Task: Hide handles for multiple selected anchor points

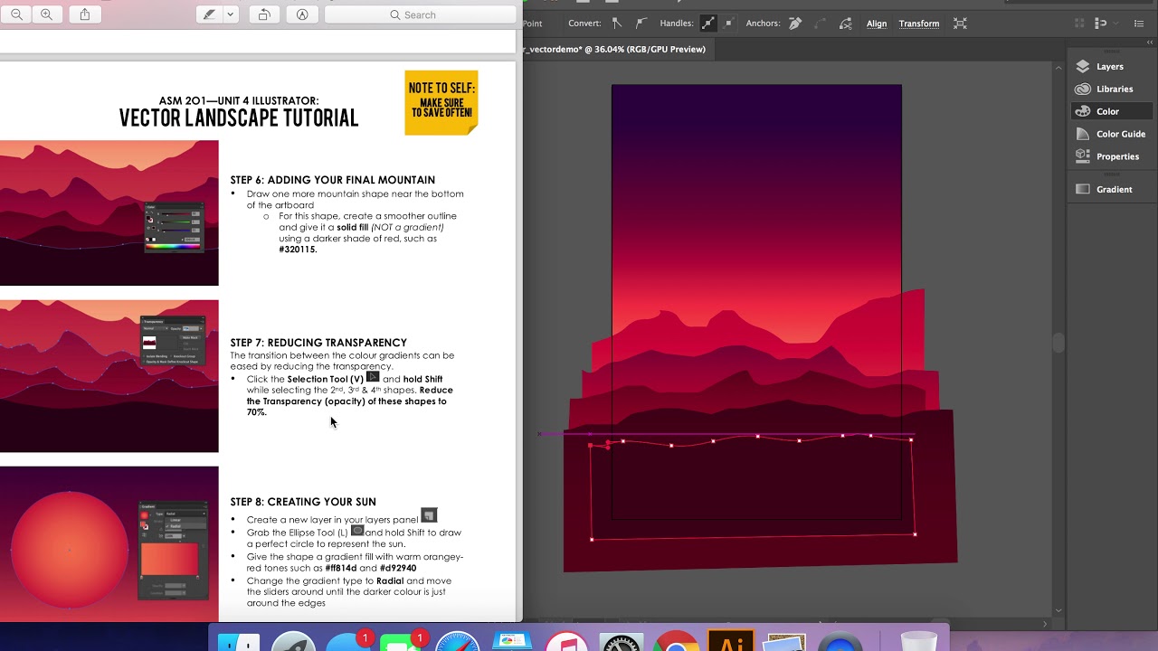Action: point(729,24)
